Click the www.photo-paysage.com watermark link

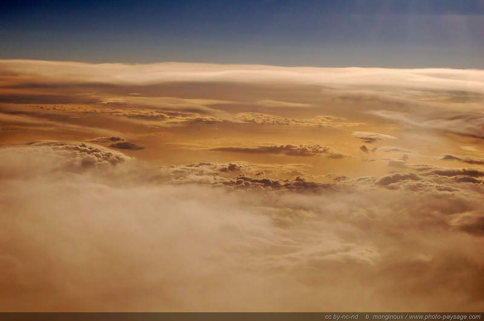[445, 317]
